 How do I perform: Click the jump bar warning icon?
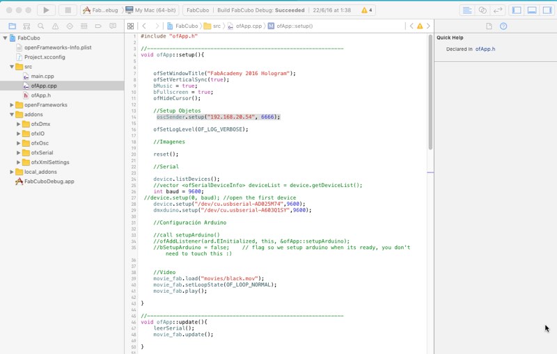click(x=420, y=26)
